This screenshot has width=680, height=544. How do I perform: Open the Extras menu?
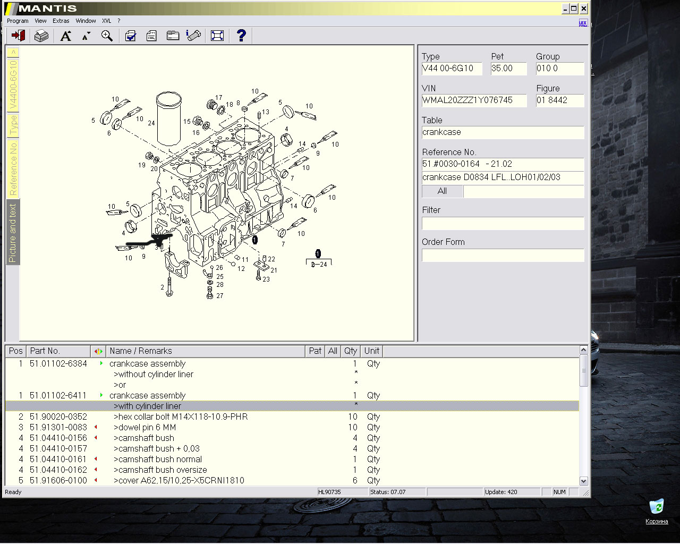click(x=61, y=21)
